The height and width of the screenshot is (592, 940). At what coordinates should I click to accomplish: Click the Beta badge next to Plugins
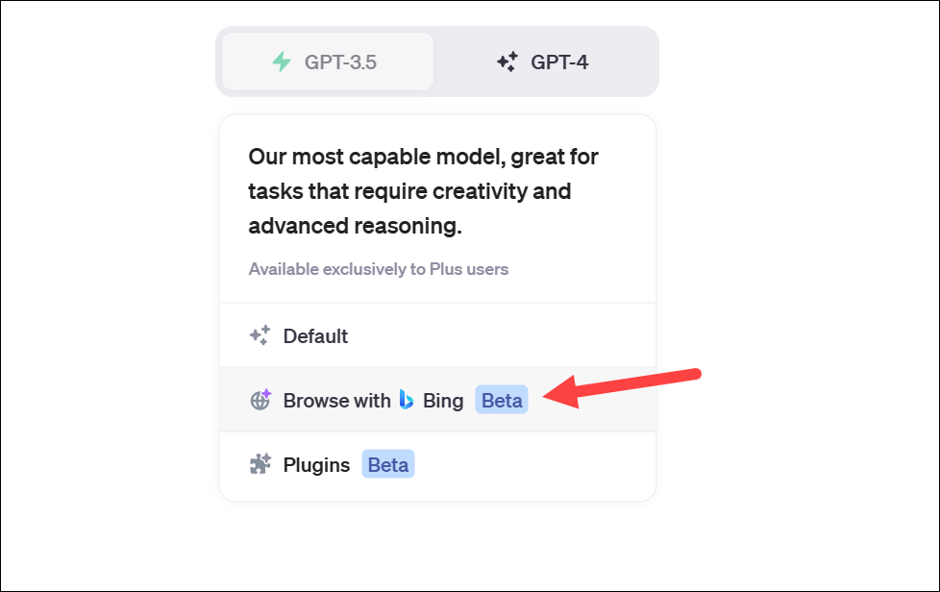(388, 464)
